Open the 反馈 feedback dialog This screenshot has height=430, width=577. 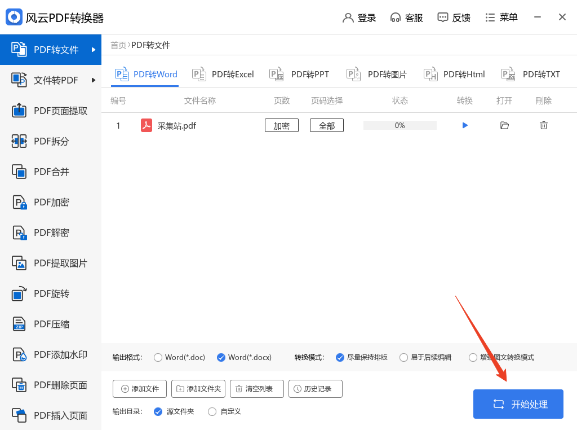[454, 17]
